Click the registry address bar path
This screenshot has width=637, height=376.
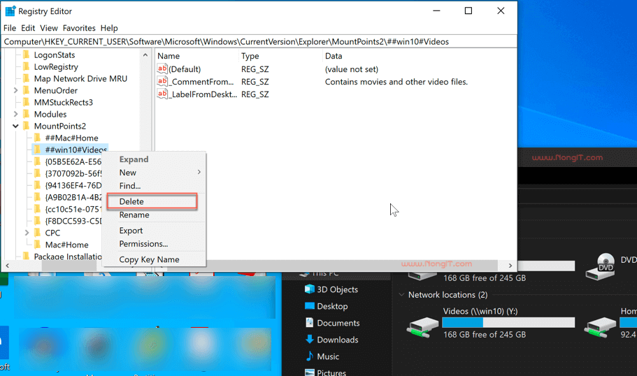pos(259,41)
